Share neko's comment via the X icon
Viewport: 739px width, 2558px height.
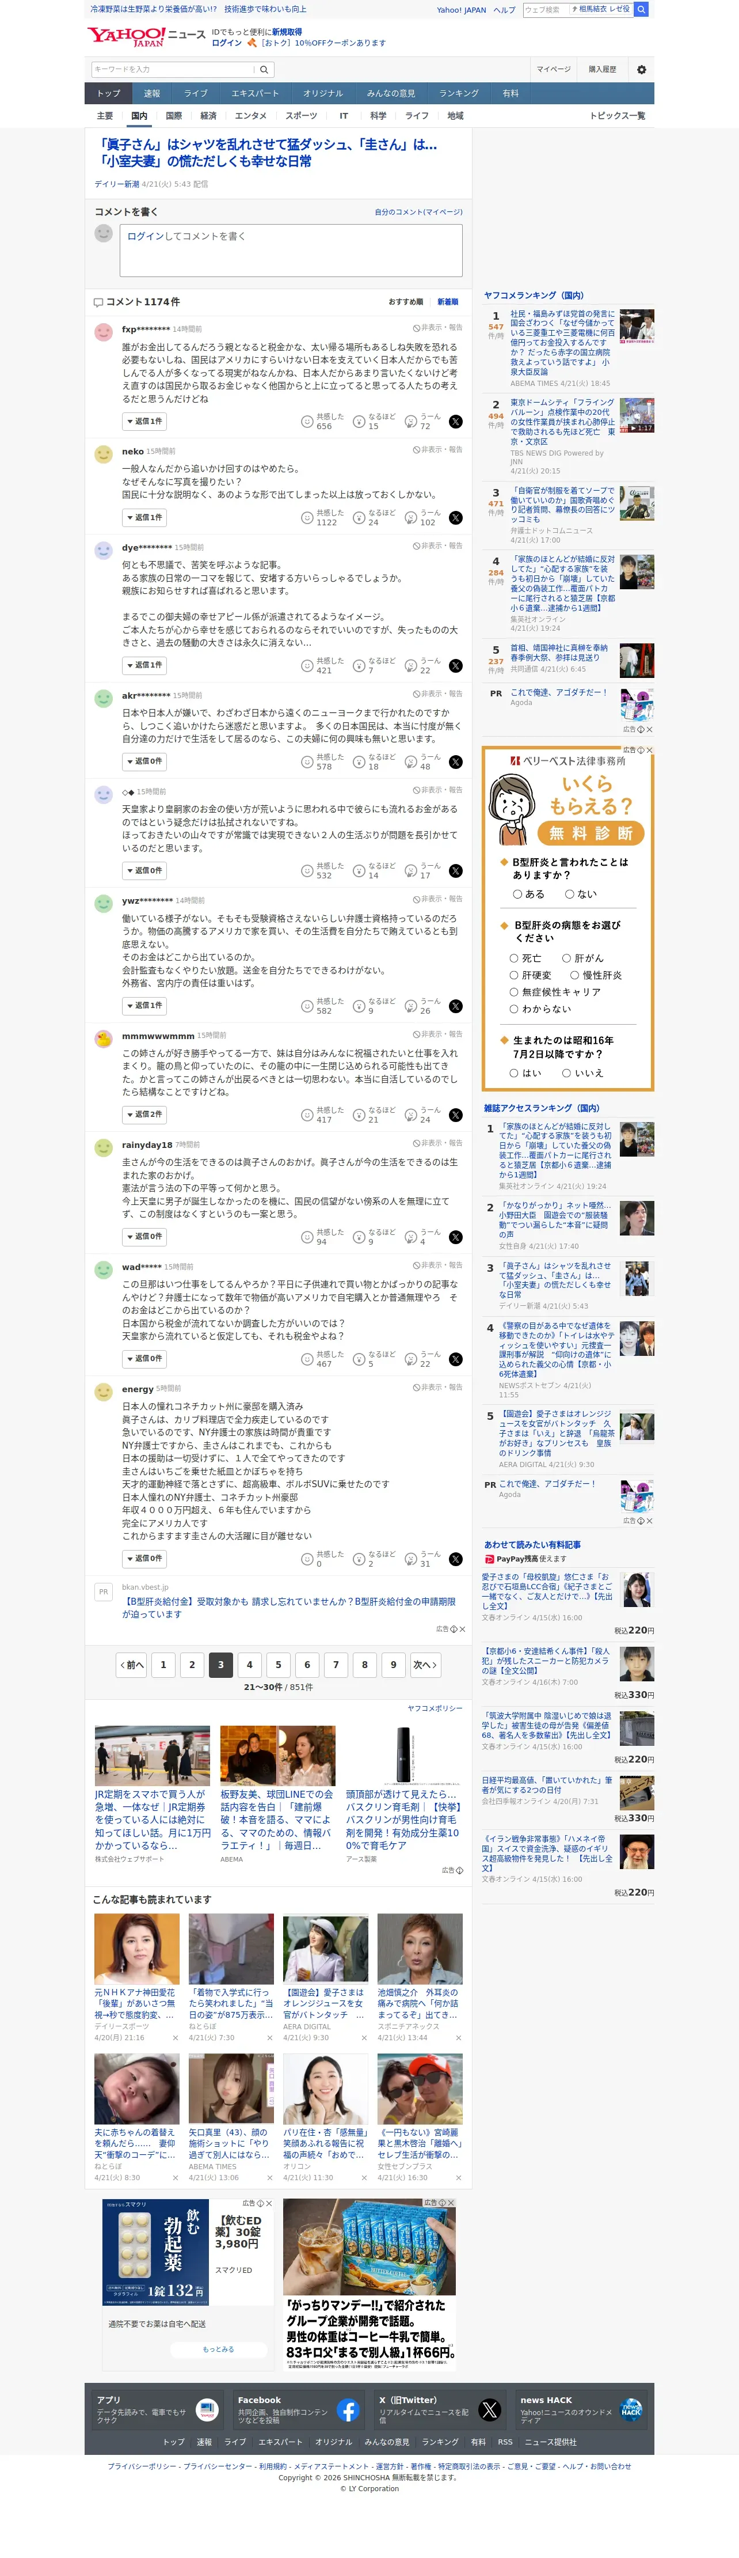455,518
